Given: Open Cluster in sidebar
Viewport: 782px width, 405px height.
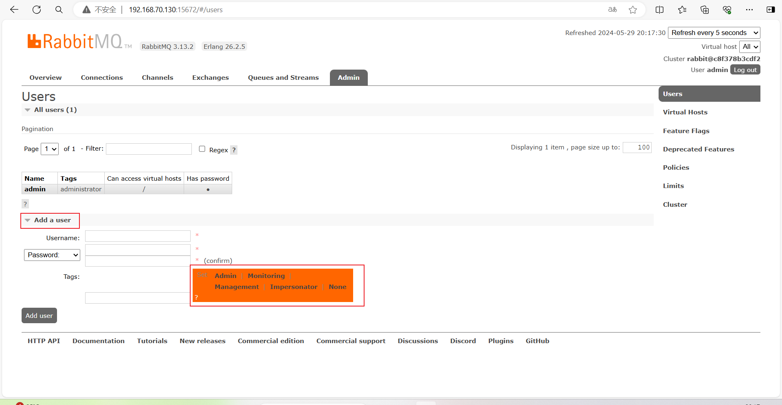Looking at the screenshot, I should click(675, 204).
